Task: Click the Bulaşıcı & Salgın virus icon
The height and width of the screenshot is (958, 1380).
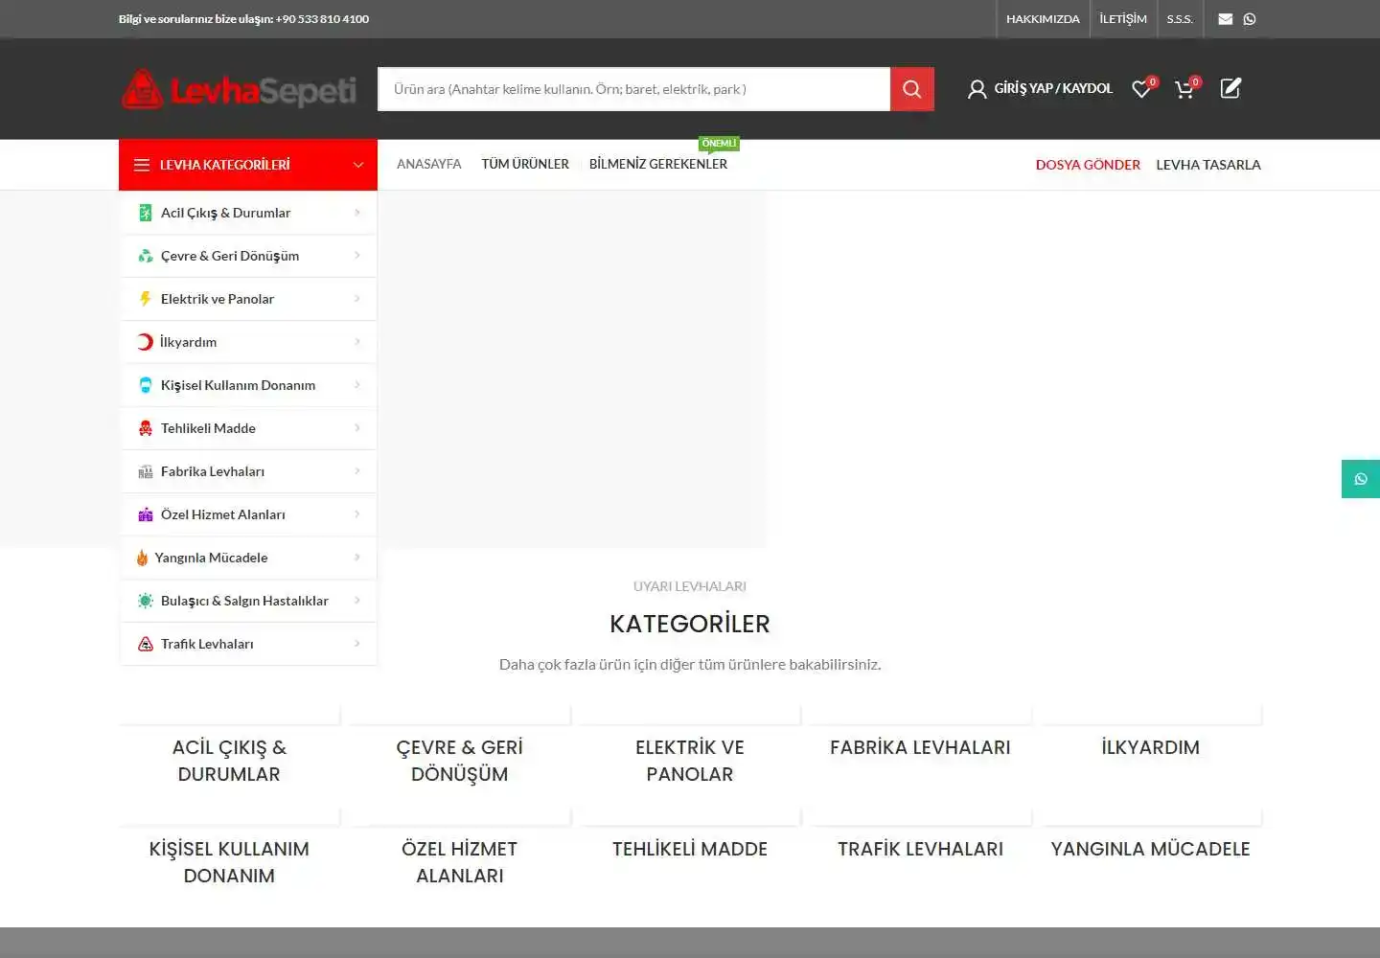Action: pyautogui.click(x=146, y=601)
